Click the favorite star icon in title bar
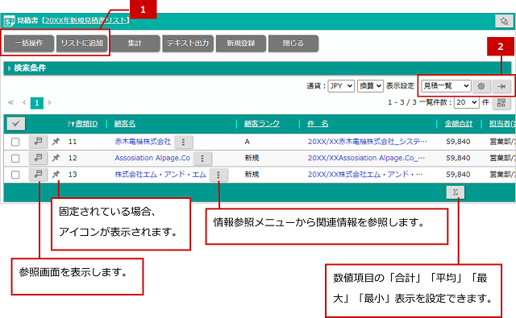The height and width of the screenshot is (318, 516). (x=504, y=22)
